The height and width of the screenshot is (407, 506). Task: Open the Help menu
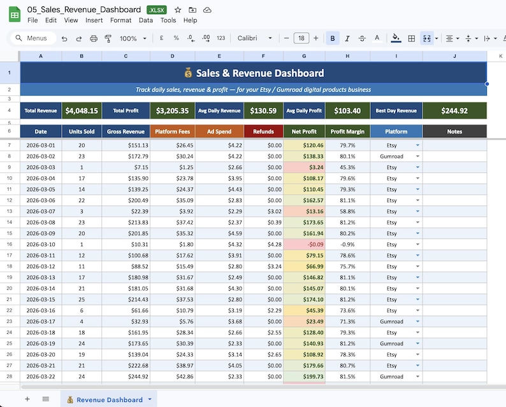click(x=190, y=20)
